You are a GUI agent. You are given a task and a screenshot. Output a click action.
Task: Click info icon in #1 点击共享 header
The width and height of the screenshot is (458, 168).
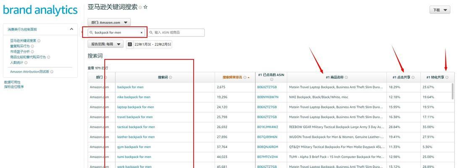413,77
